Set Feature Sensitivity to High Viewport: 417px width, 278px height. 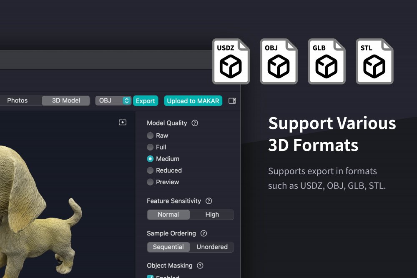212,215
